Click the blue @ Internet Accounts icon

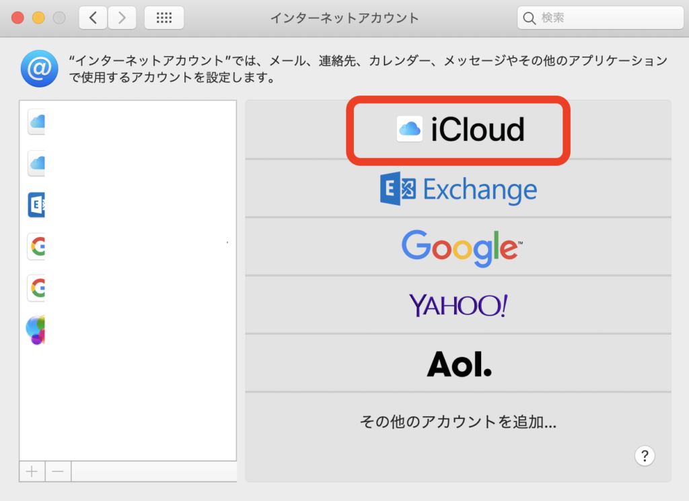(39, 69)
